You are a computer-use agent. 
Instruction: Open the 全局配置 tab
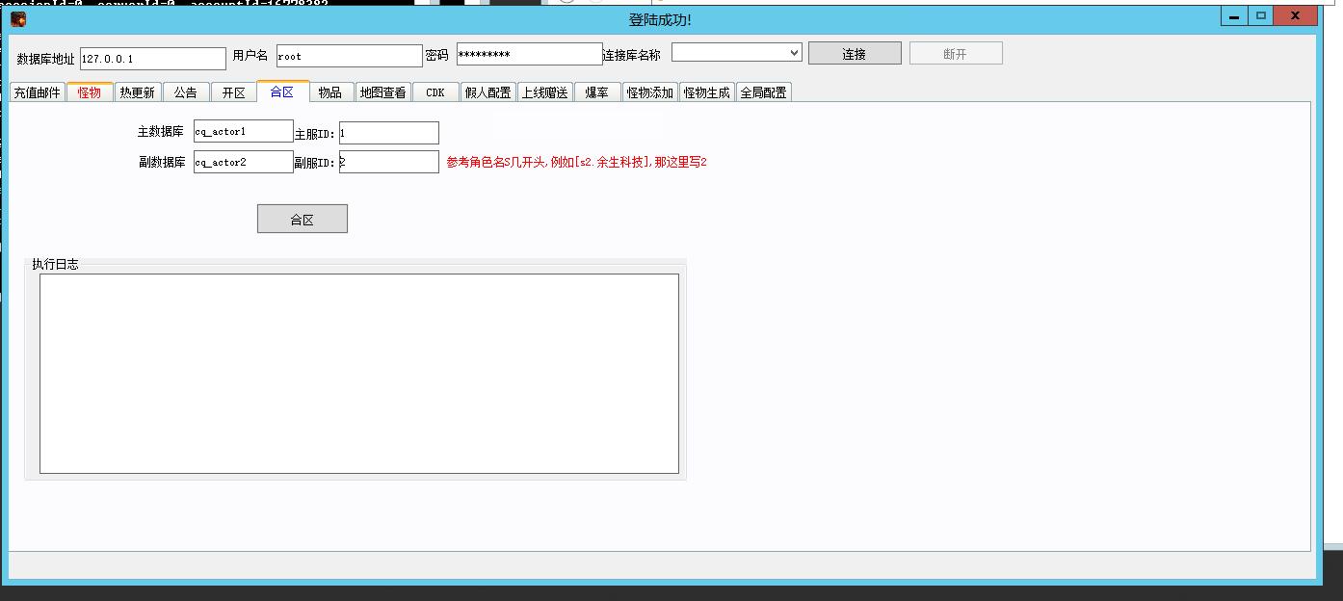click(763, 92)
